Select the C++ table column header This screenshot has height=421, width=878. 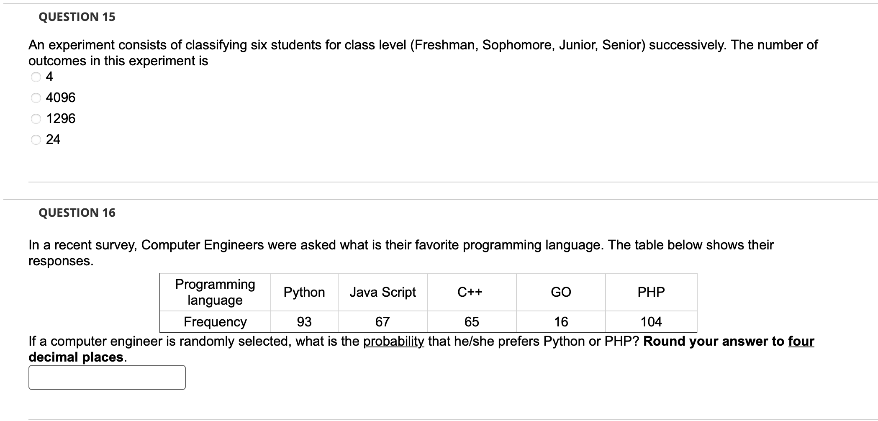pos(470,292)
